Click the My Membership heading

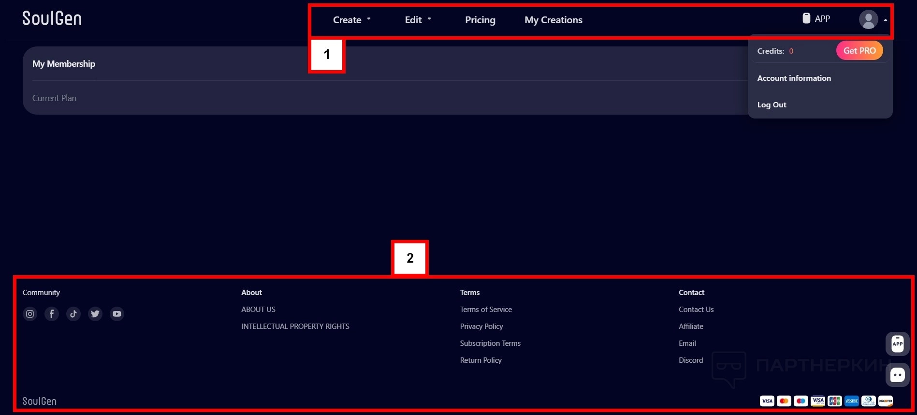pos(64,64)
